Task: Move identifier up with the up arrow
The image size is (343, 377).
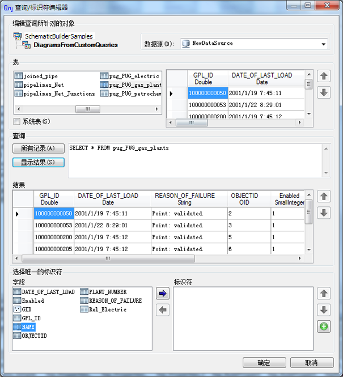Action: (323, 294)
